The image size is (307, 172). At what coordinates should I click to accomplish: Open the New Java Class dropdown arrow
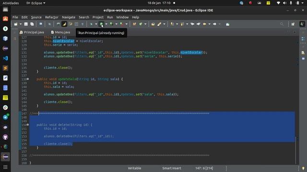(145, 24)
